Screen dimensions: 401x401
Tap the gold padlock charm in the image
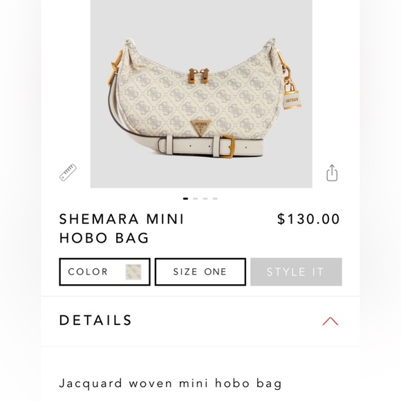pyautogui.click(x=292, y=95)
